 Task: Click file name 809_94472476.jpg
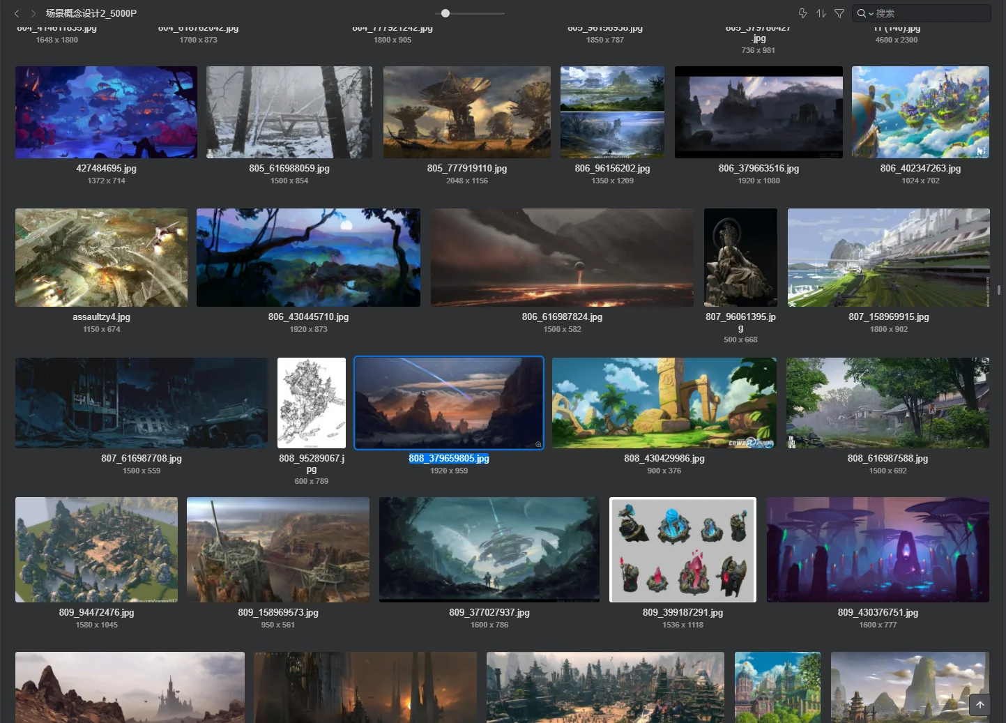[96, 612]
